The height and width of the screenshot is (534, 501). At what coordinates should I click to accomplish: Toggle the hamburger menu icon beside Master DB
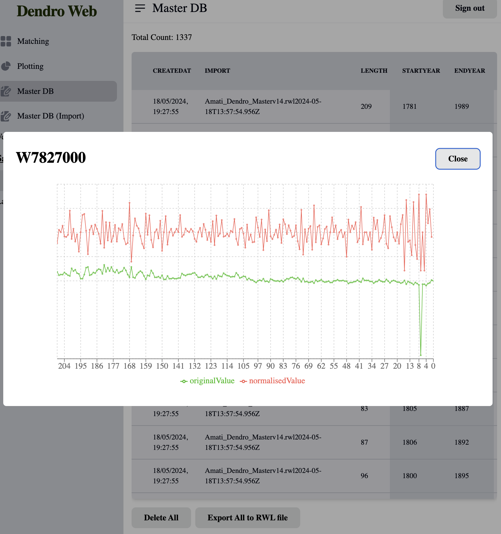tap(140, 8)
